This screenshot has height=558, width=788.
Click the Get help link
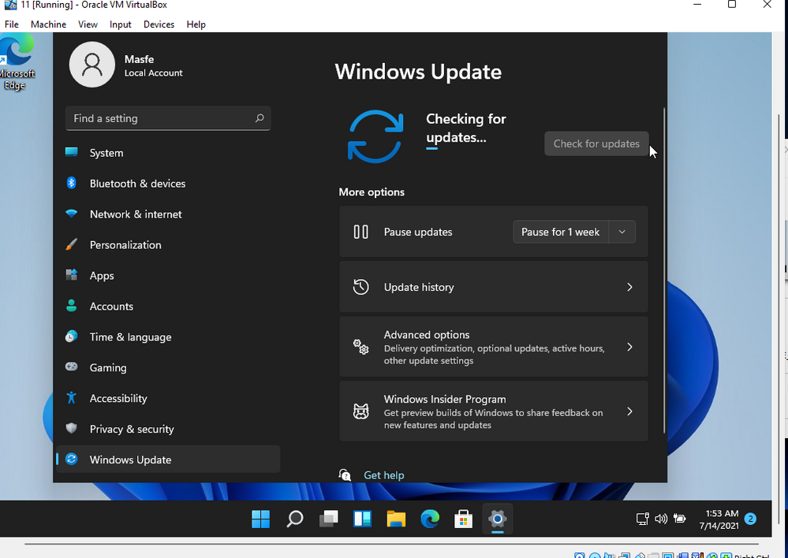click(x=384, y=475)
